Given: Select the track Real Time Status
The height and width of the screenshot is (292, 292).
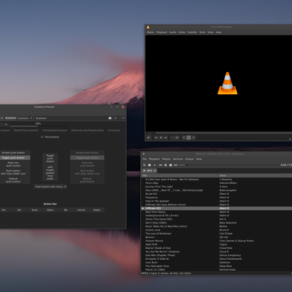Looking at the screenshot, I should 217,212.
